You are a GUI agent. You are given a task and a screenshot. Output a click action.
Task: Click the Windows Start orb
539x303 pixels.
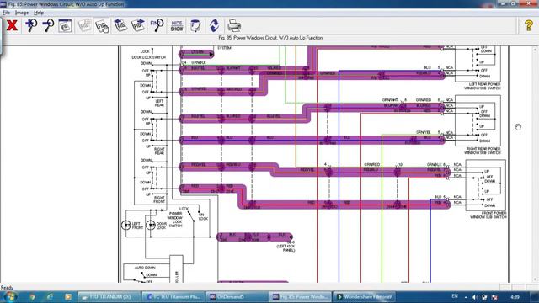point(9,297)
